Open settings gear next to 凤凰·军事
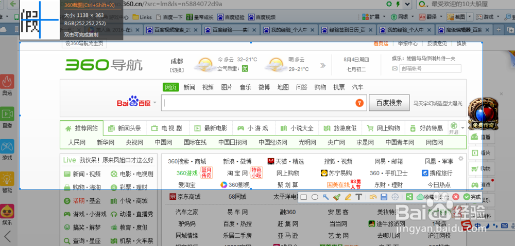The width and height of the screenshot is (515, 246). (x=461, y=159)
